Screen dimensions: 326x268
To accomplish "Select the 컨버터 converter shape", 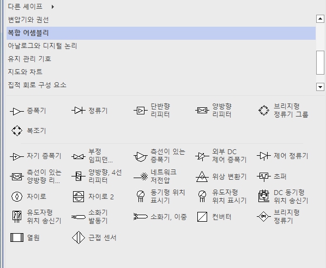I will (x=214, y=217).
